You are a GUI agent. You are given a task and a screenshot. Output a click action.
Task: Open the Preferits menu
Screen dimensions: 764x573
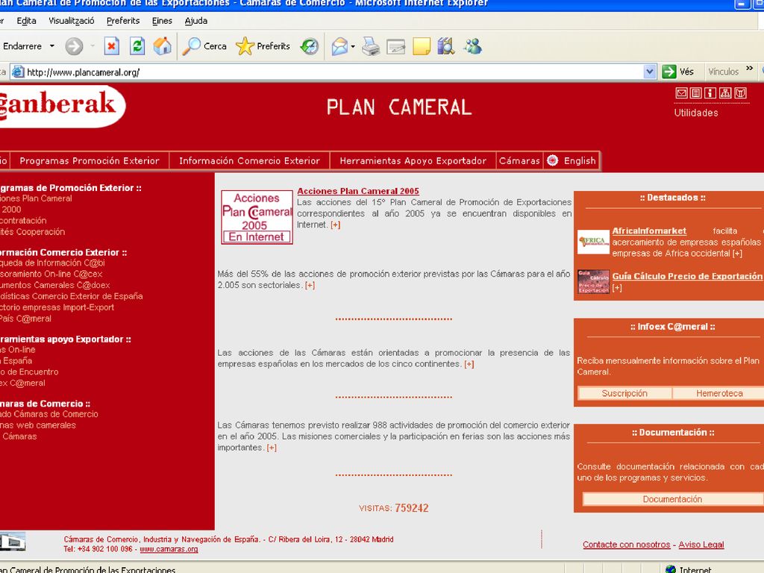(x=123, y=21)
